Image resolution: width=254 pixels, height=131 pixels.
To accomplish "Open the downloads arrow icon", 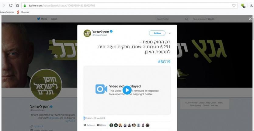I will click(251, 6).
